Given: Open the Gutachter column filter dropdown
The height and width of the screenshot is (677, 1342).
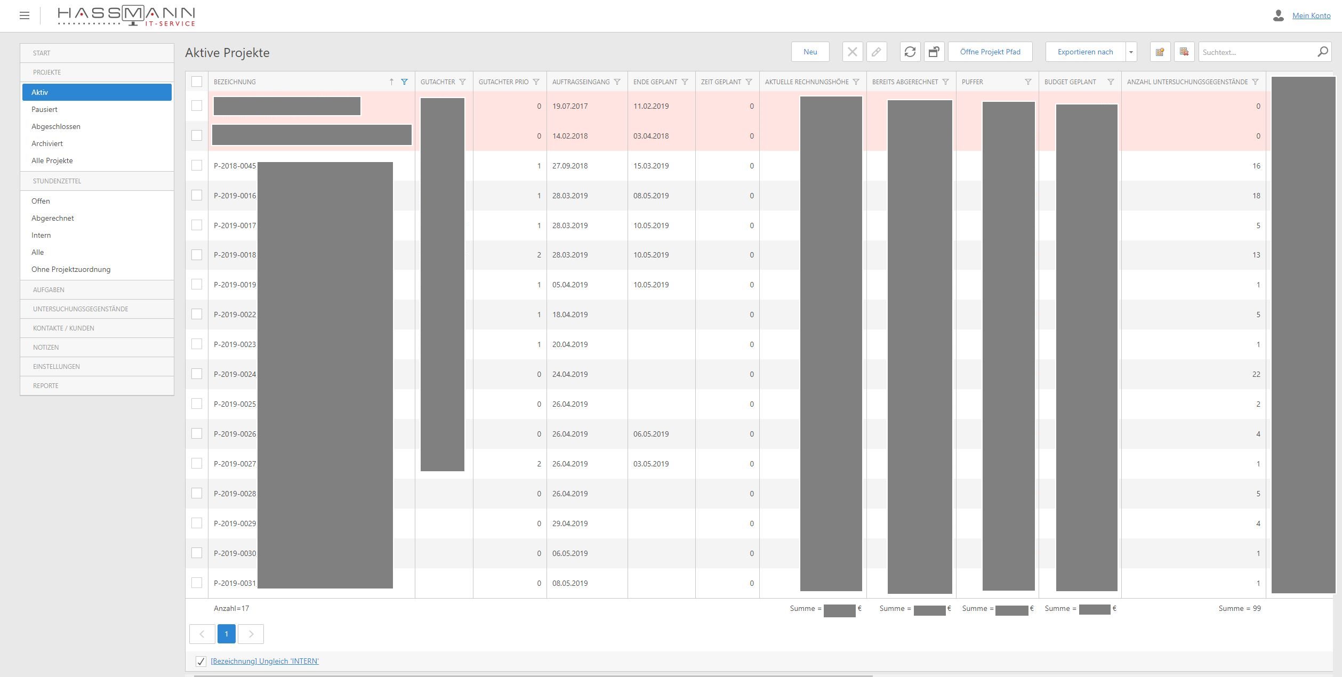Looking at the screenshot, I should 462,82.
